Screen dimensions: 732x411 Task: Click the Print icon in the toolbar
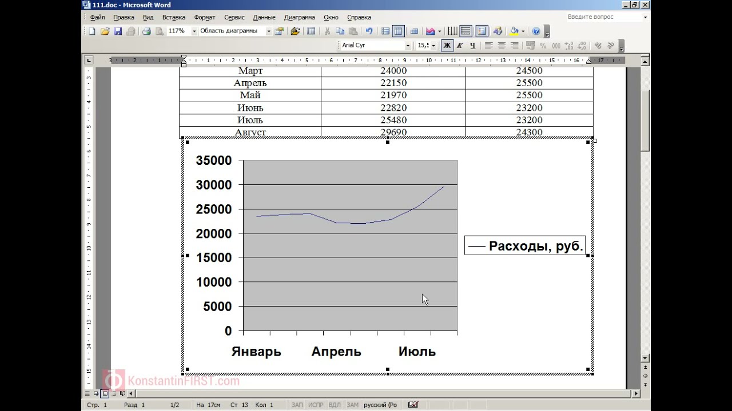click(146, 31)
